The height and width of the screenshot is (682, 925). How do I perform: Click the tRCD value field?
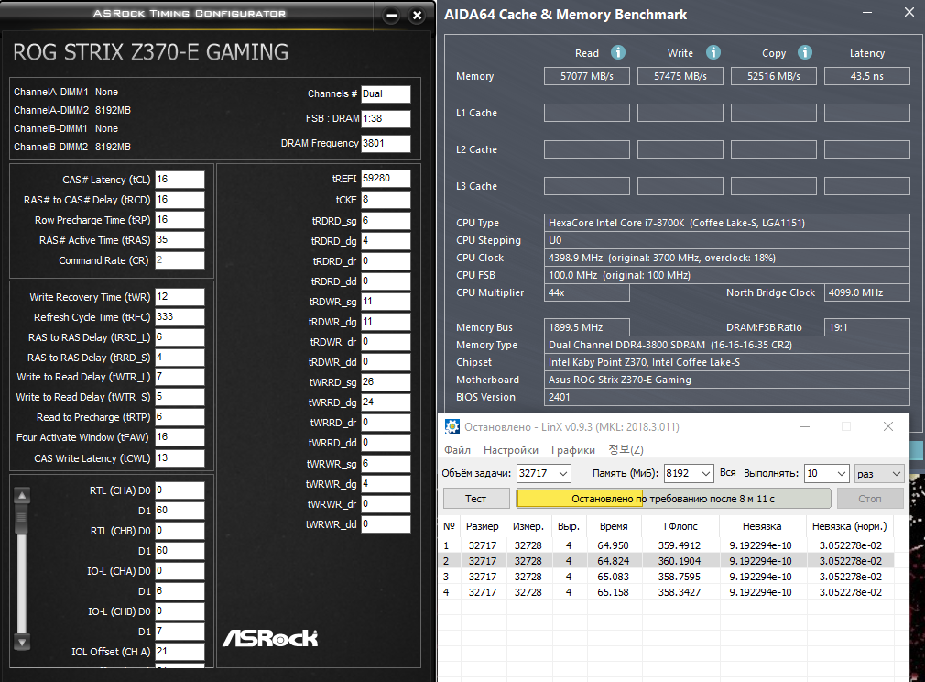point(180,200)
